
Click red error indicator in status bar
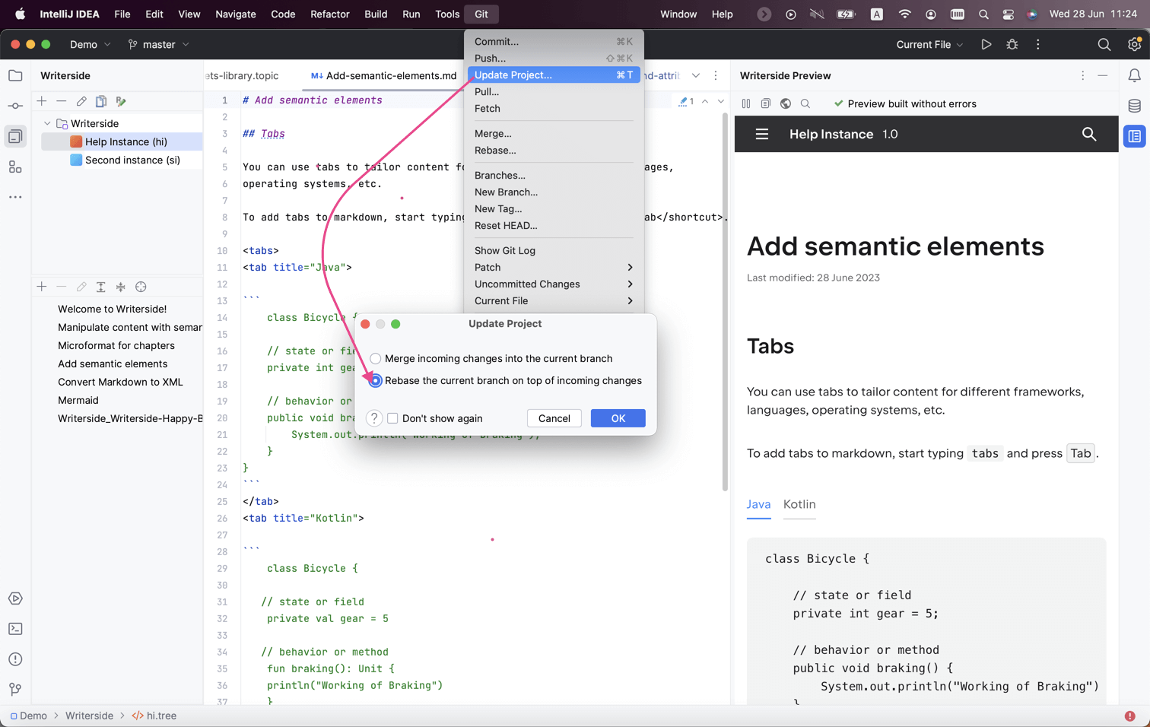coord(1129,716)
